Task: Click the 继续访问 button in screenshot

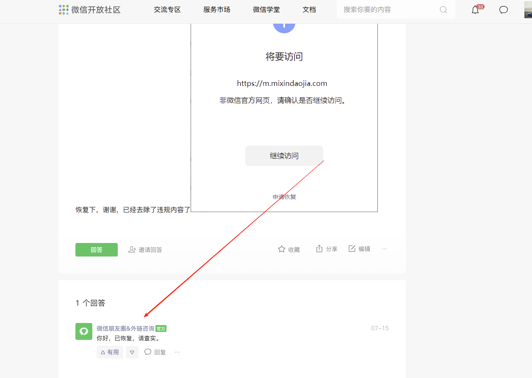Action: (284, 156)
